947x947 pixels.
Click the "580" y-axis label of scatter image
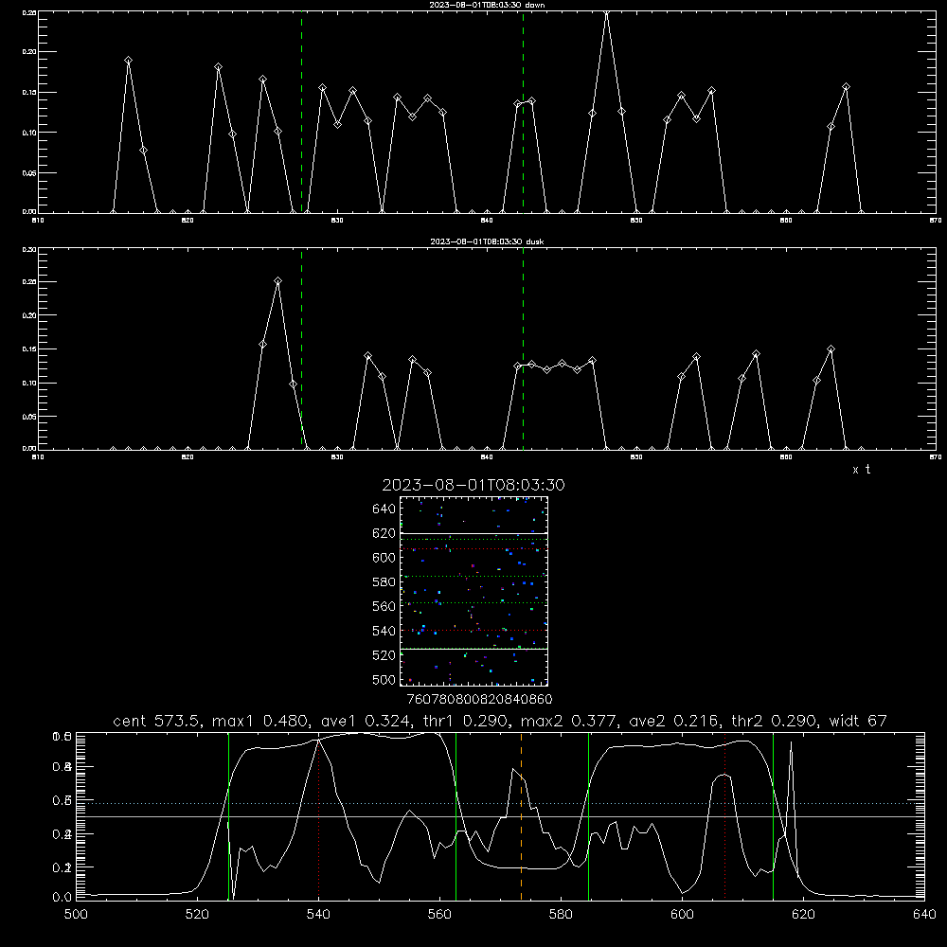point(384,582)
